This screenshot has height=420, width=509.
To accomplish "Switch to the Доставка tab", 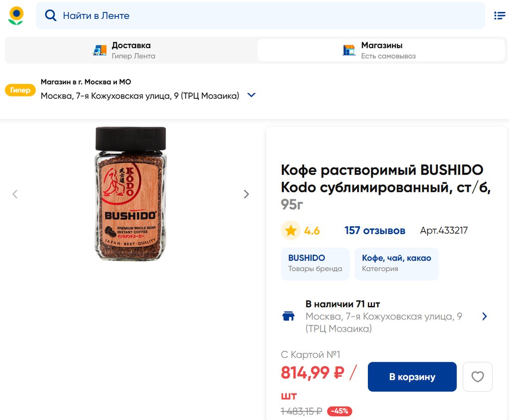I will tap(131, 50).
